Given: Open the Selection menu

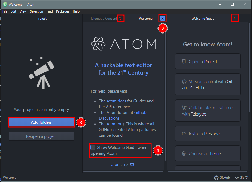Looking at the screenshot, I should tap(37, 11).
